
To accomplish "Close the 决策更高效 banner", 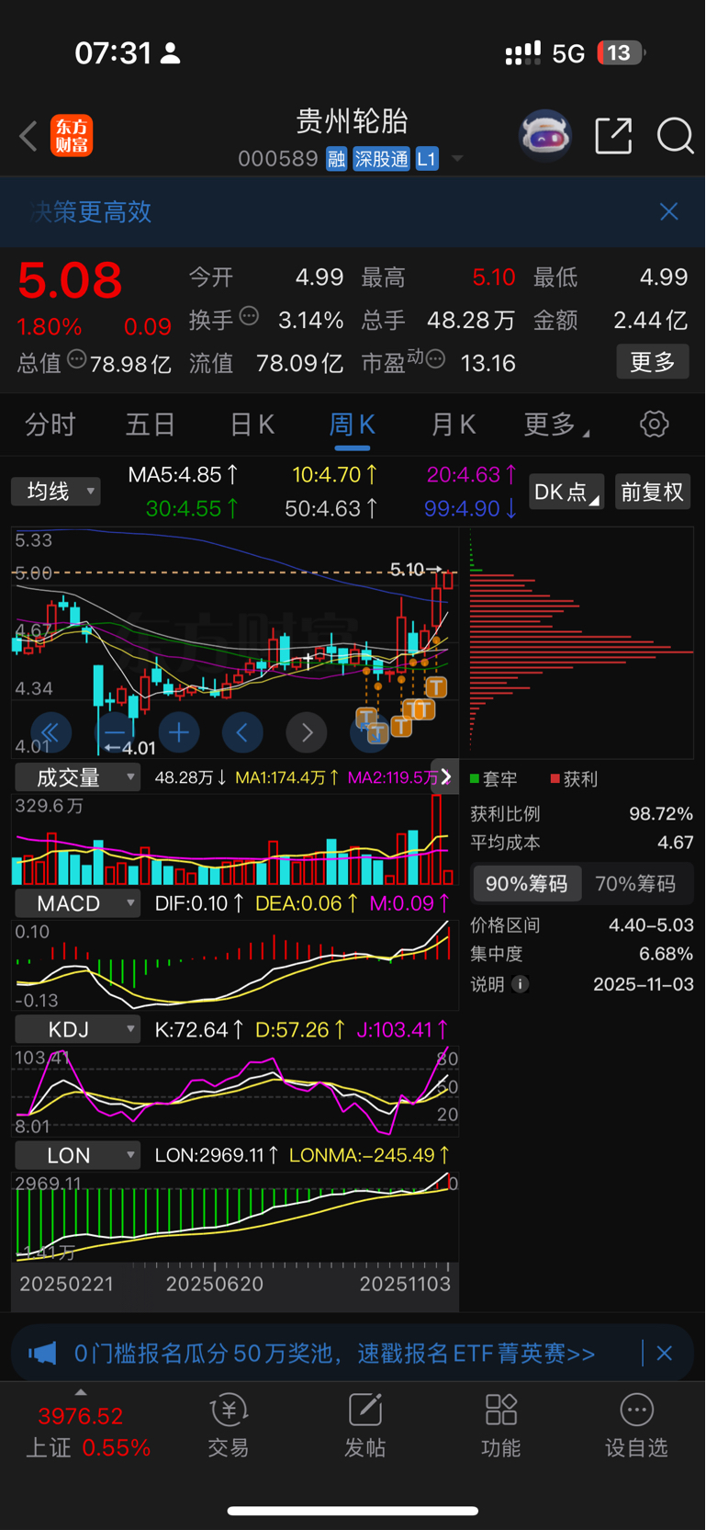I will tap(669, 211).
